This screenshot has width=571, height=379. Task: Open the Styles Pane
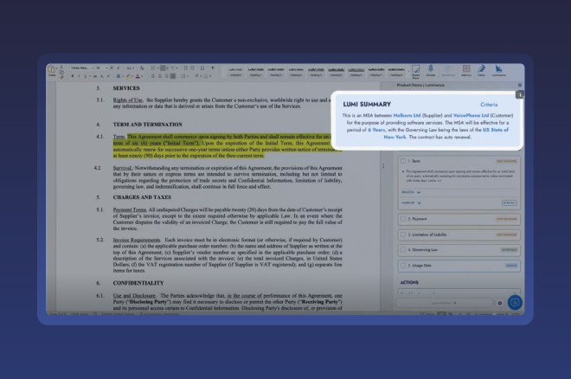416,71
